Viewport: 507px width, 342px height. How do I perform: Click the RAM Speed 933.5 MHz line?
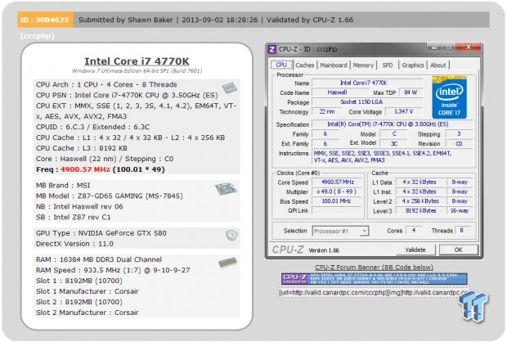[x=113, y=270]
